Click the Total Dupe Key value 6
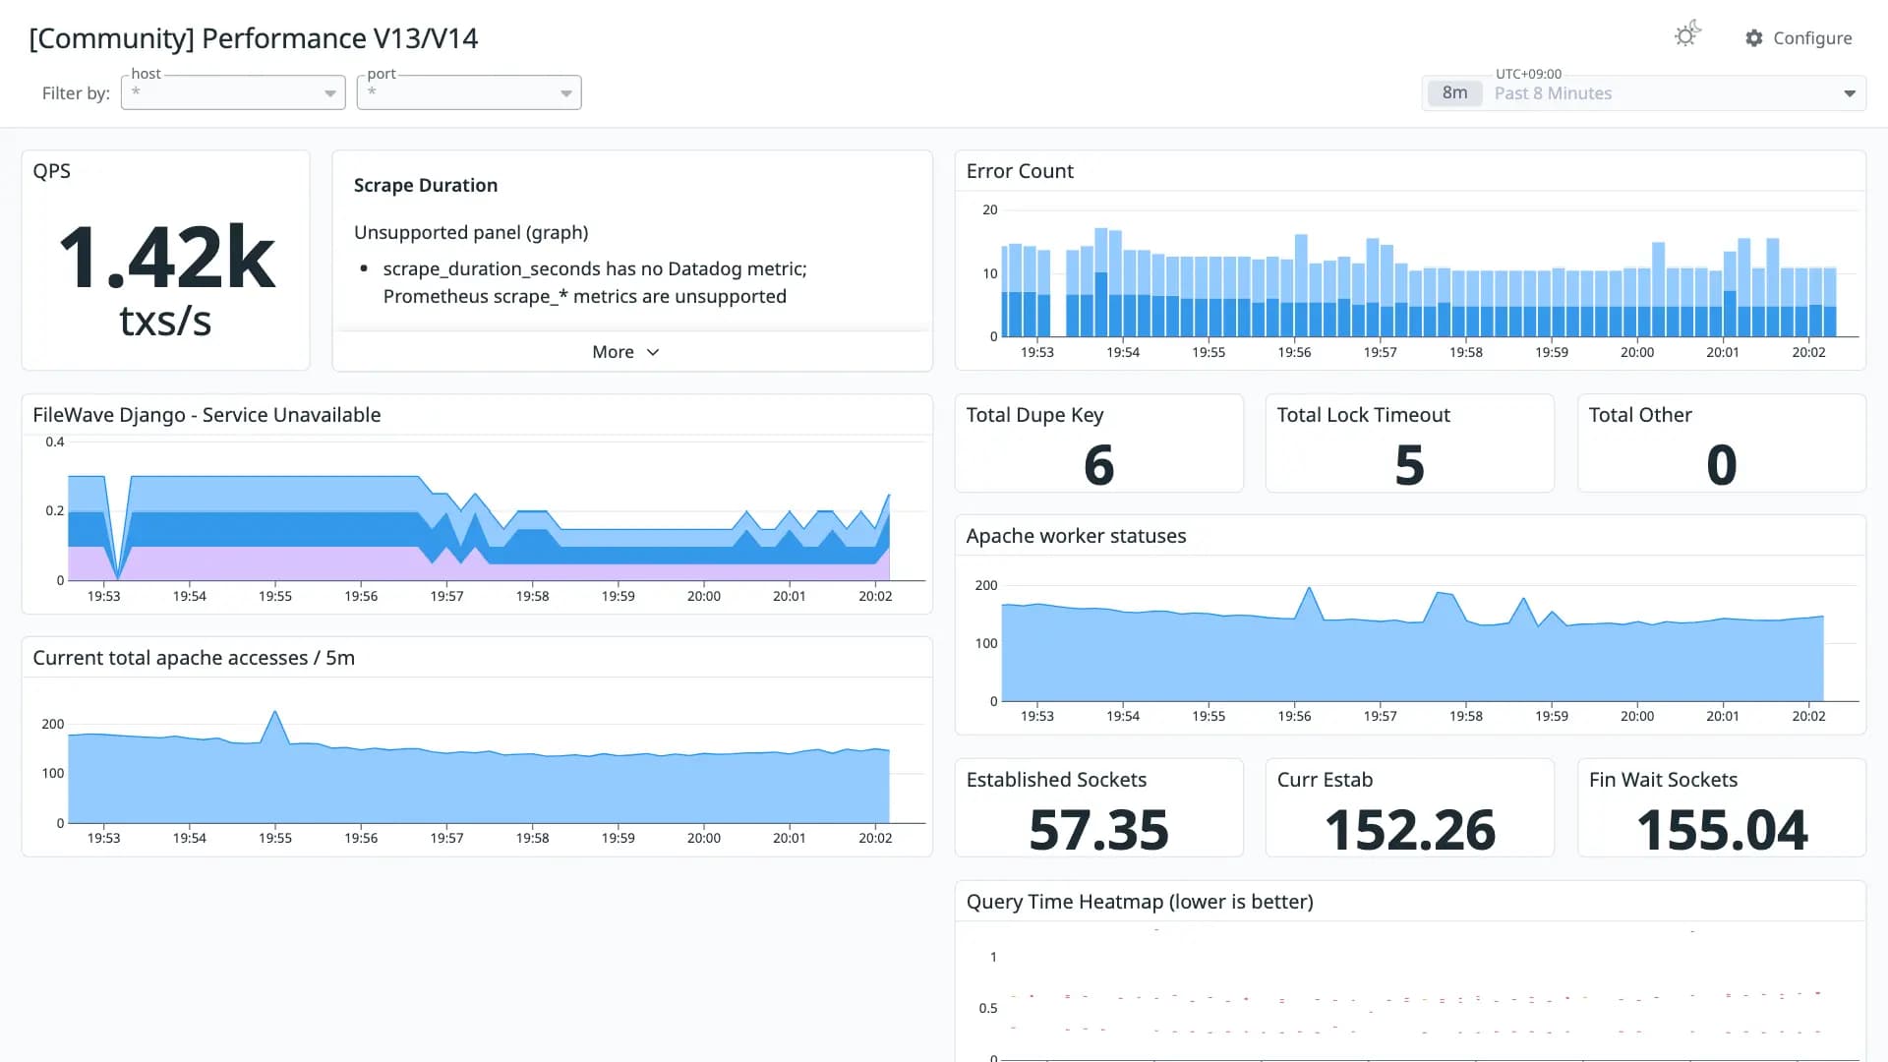1888x1062 pixels. click(x=1098, y=464)
